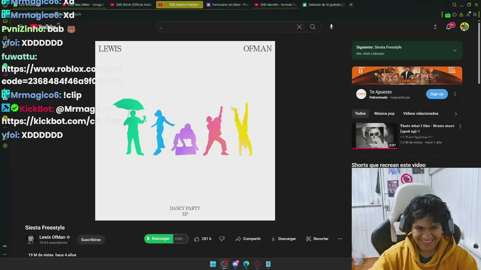Select the Música pop filter chip
The height and width of the screenshot is (270, 481).
[x=384, y=114]
